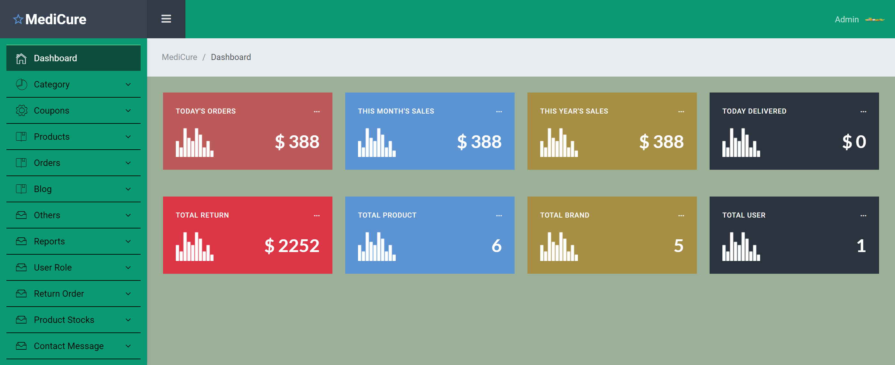This screenshot has height=365, width=895.
Task: Open the Contact Message menu item
Action: [69, 346]
